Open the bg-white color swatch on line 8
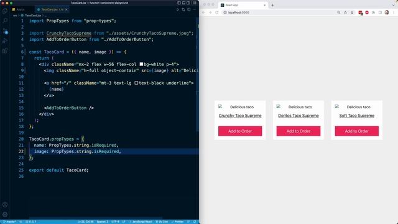The image size is (398, 224). coord(141,64)
